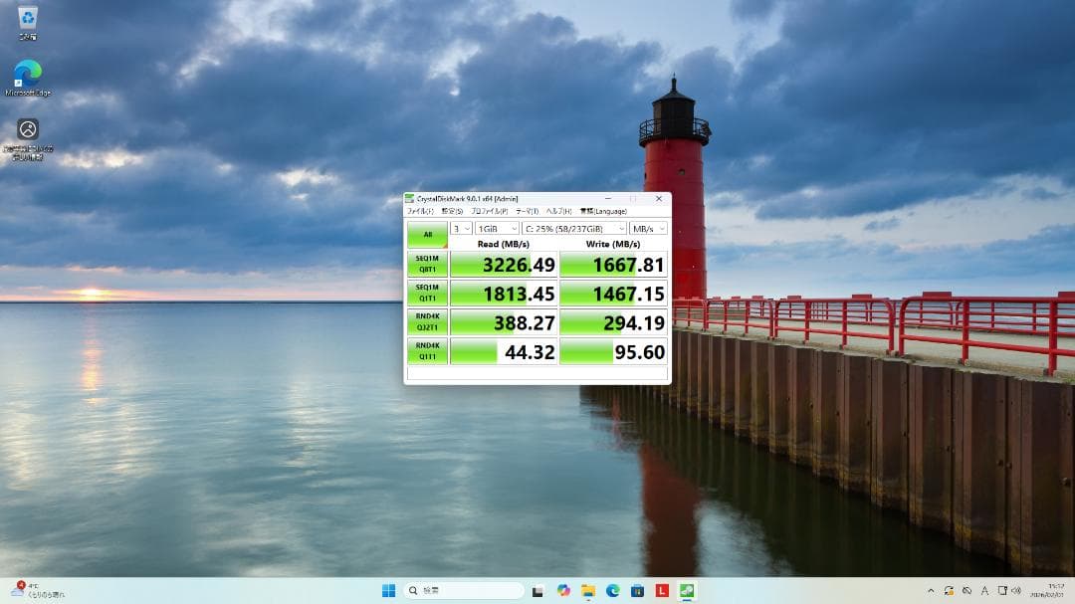This screenshot has height=604, width=1075.
Task: Open Copilot from the taskbar
Action: (563, 589)
